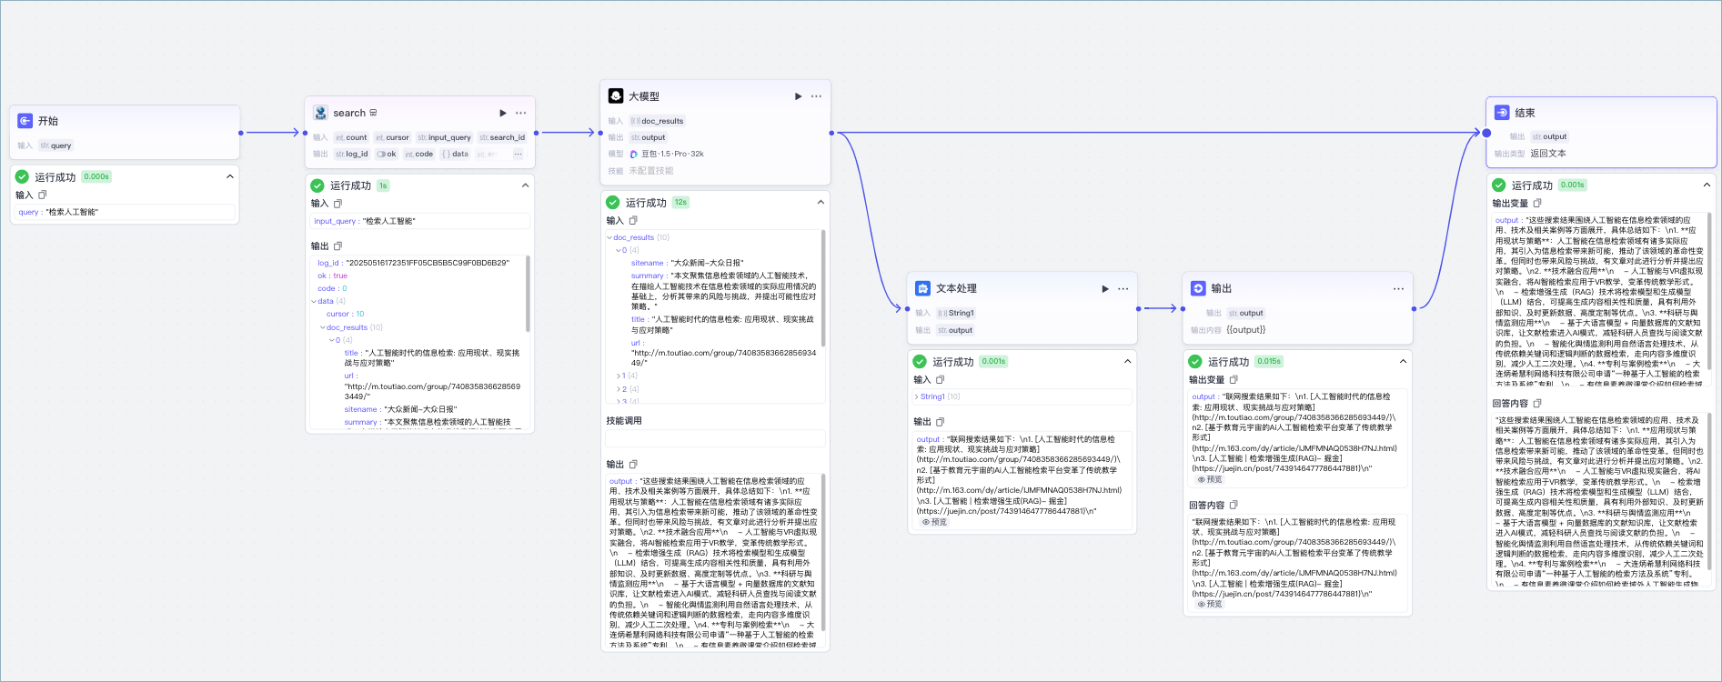1722x682 pixels.
Task: Click the search_id tag in search node
Action: [502, 137]
